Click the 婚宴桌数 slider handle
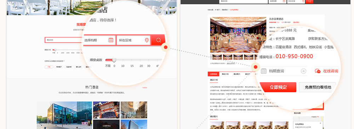This screenshot has height=129, width=354. [x=114, y=60]
